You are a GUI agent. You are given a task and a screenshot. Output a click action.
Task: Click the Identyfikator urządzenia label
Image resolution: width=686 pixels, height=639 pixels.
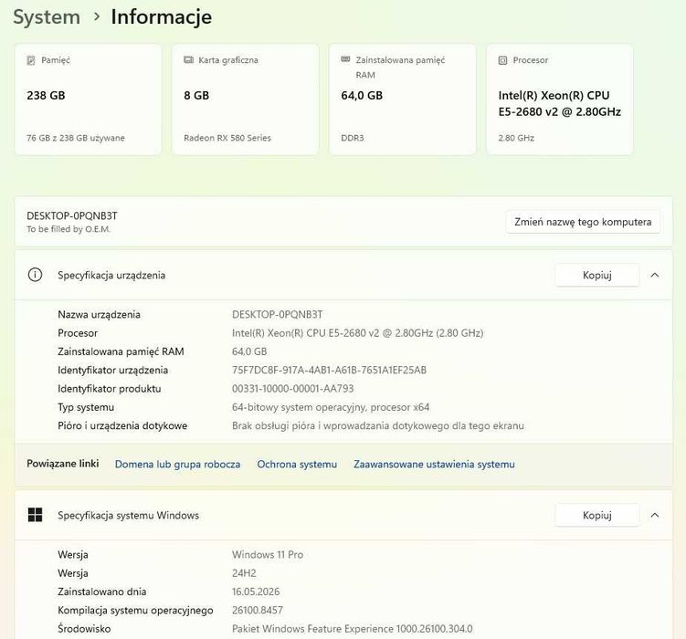(x=113, y=371)
